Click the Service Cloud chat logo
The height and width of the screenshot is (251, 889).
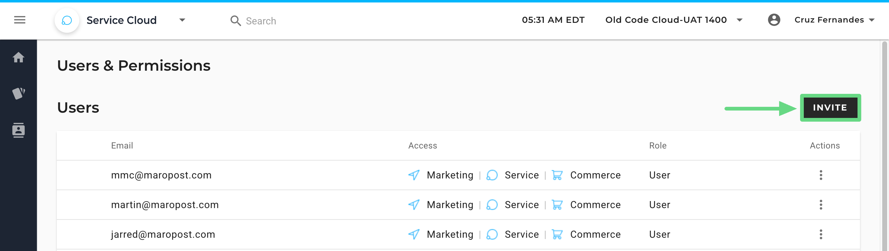pos(67,20)
